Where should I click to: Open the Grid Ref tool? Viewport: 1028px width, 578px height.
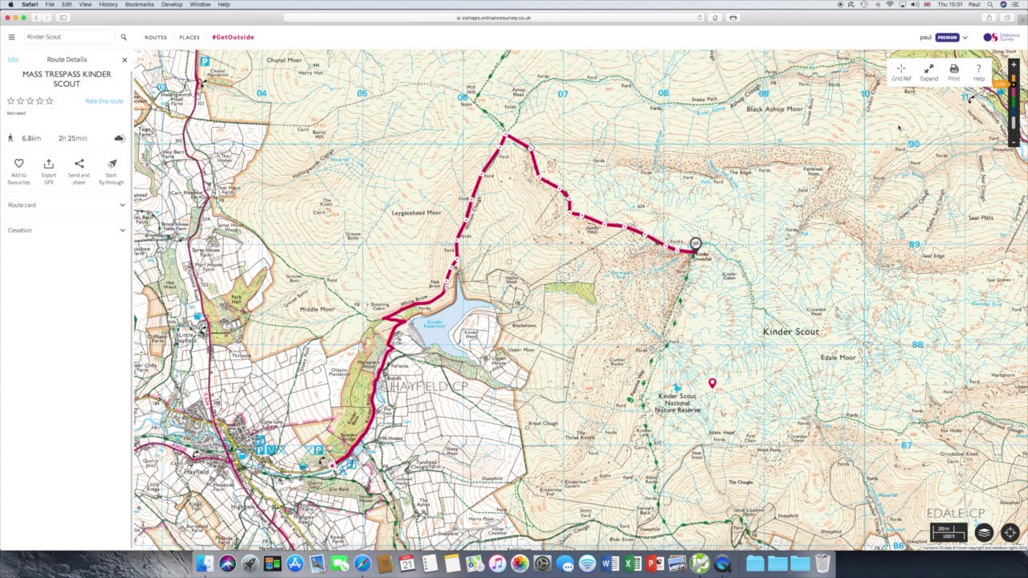[901, 72]
